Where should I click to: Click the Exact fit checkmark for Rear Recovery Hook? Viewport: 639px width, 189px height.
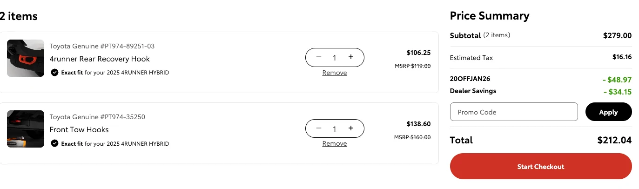click(54, 73)
